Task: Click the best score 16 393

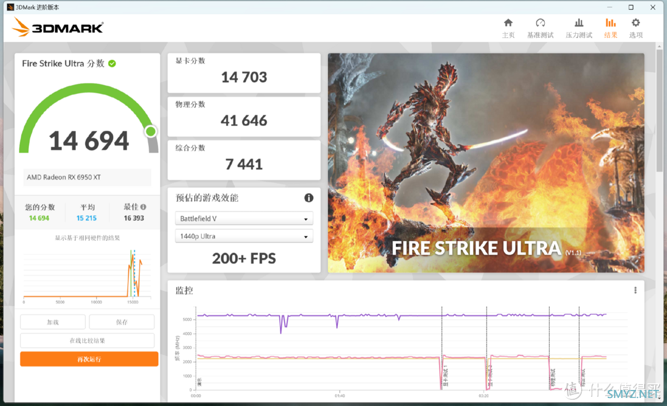Action: (134, 218)
